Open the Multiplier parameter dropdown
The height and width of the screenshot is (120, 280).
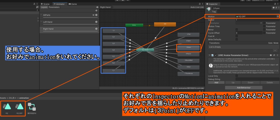tap(249, 23)
